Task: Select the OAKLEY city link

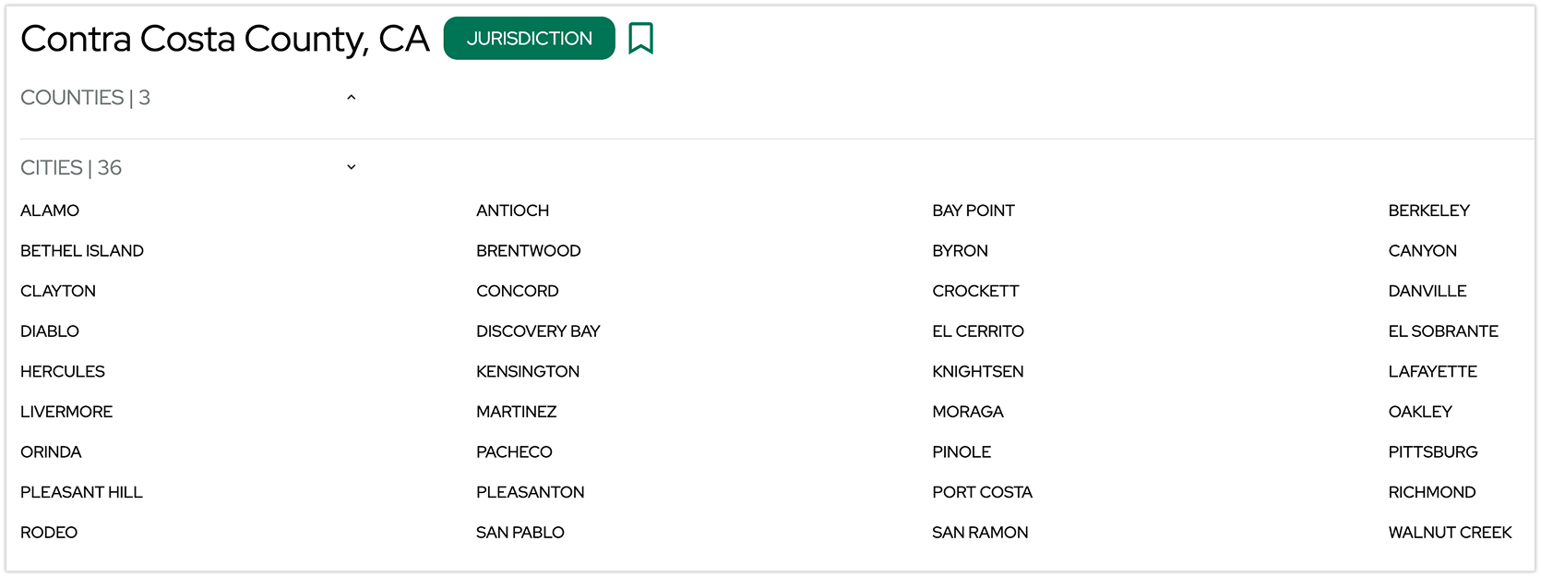Action: click(x=1419, y=412)
